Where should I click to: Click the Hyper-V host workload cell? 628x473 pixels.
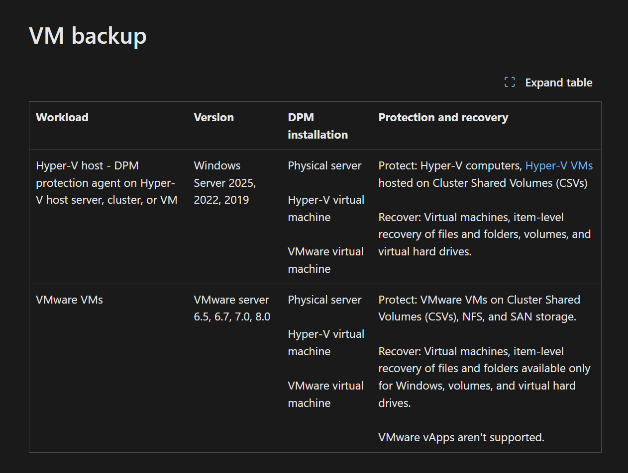click(x=106, y=183)
